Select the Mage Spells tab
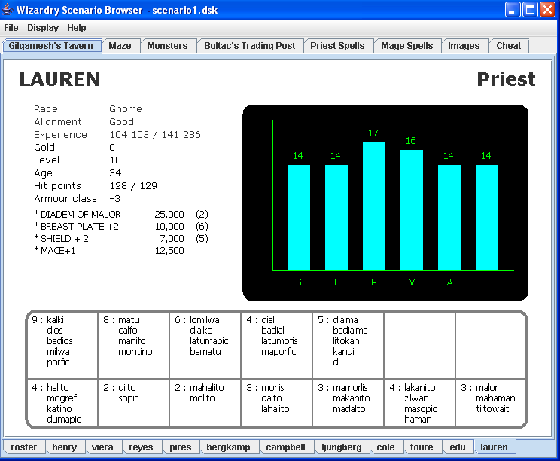The width and height of the screenshot is (560, 461). 406,46
